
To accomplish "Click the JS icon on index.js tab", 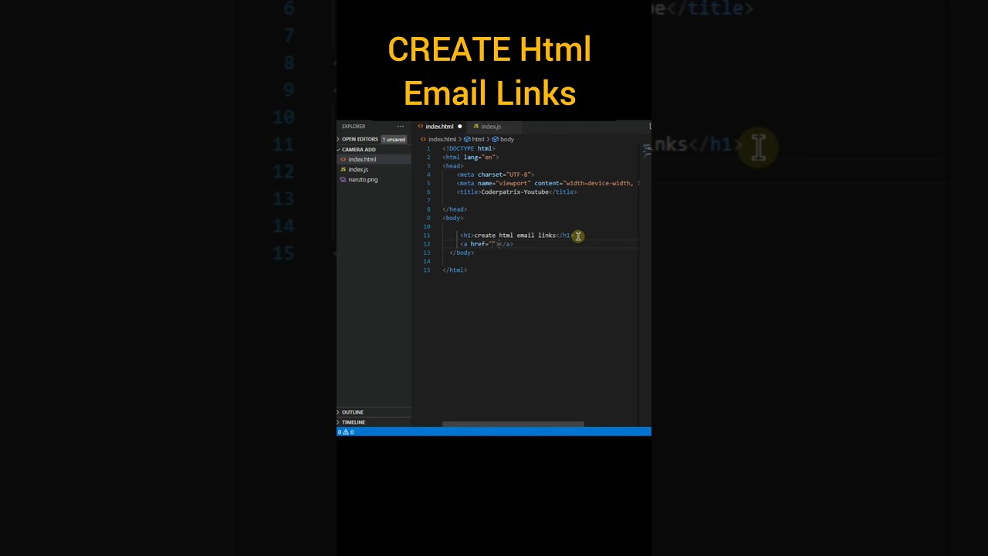I will (476, 127).
